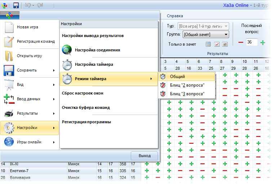Click the Redo arrow icon in top toolbar
This screenshot has width=272, height=184.
40,5
